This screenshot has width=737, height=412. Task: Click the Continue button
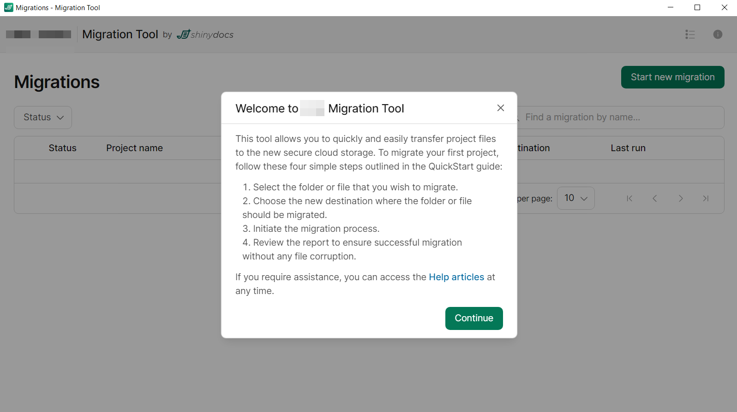click(473, 318)
